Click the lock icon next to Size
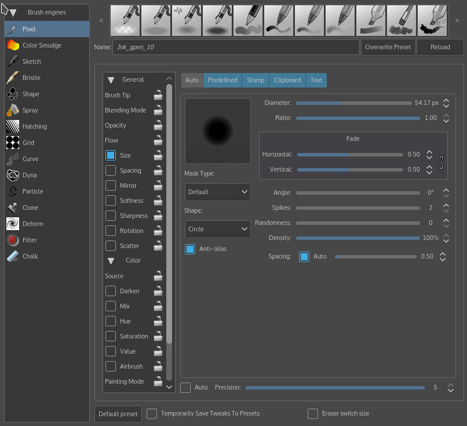 158,155
